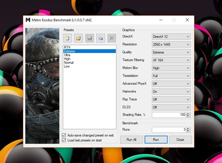This screenshot has height=163, width=222.
Task: Select the Extreme preset in list
Action: (x=90, y=51)
